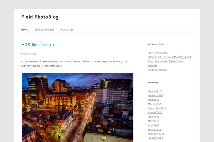Viewport: 214px width, 142px height.
Task: Open EPrints UK User Group Meeting Report
Action: pos(169,57)
